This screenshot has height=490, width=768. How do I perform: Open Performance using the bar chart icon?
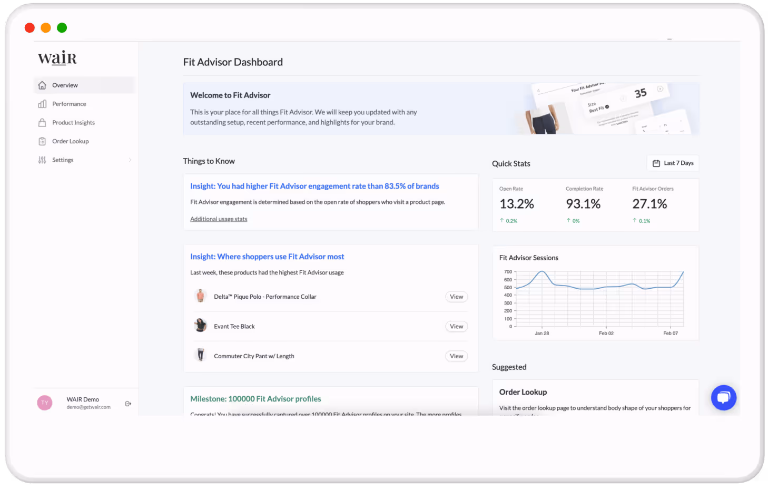[42, 104]
